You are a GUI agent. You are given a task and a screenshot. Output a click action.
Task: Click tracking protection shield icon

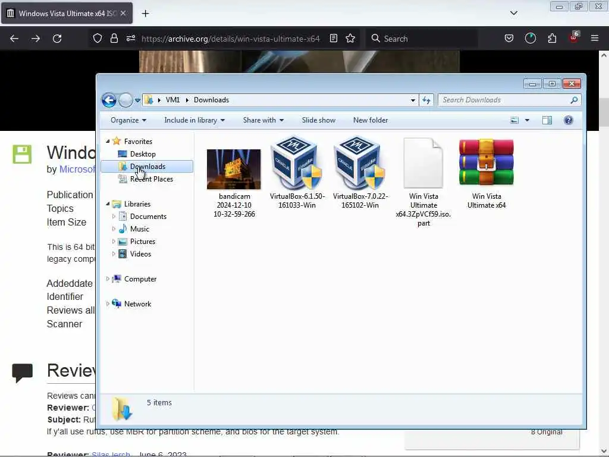pyautogui.click(x=98, y=38)
